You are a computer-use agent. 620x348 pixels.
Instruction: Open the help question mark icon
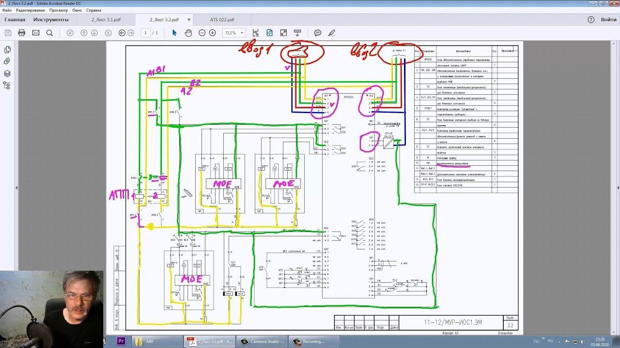tap(591, 20)
